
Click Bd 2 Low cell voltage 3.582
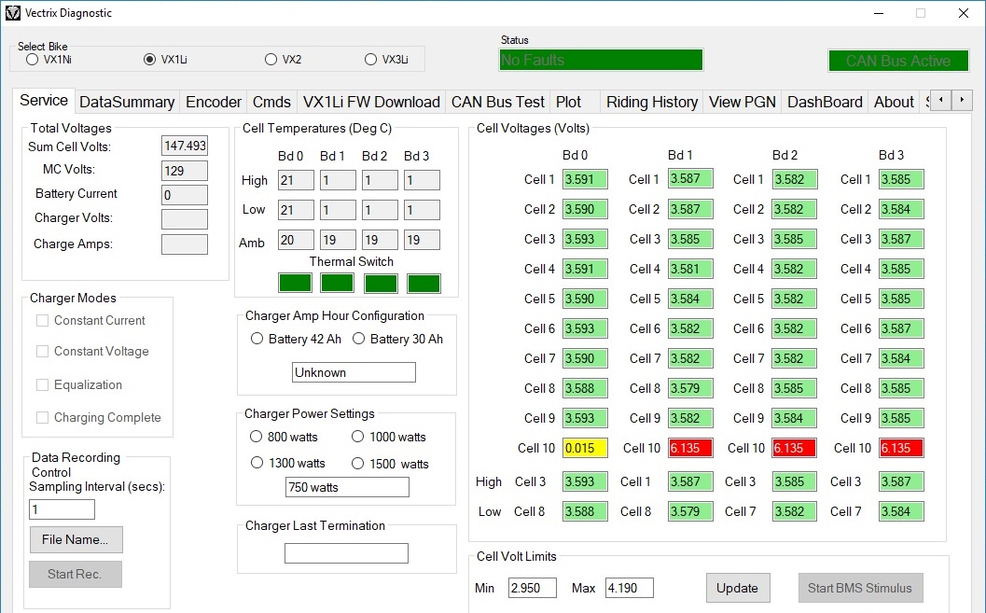click(794, 512)
